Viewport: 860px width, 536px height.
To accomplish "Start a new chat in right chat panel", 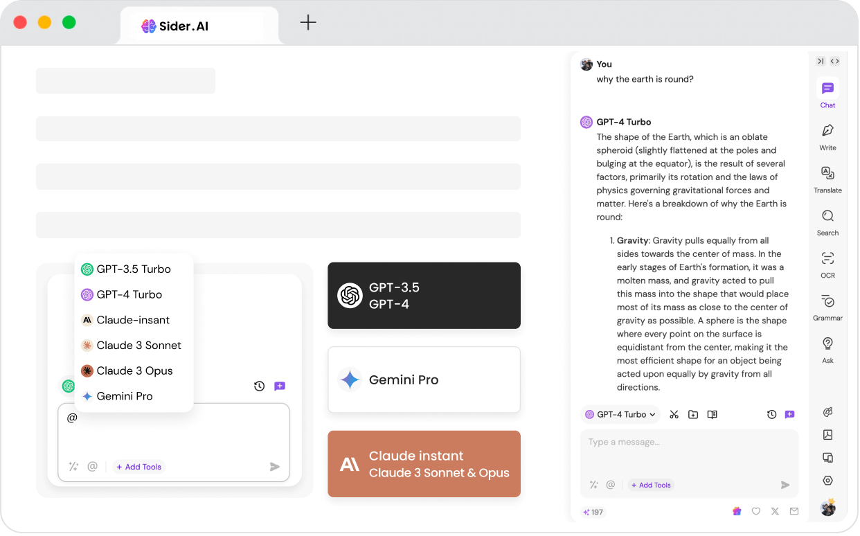I will tap(790, 414).
